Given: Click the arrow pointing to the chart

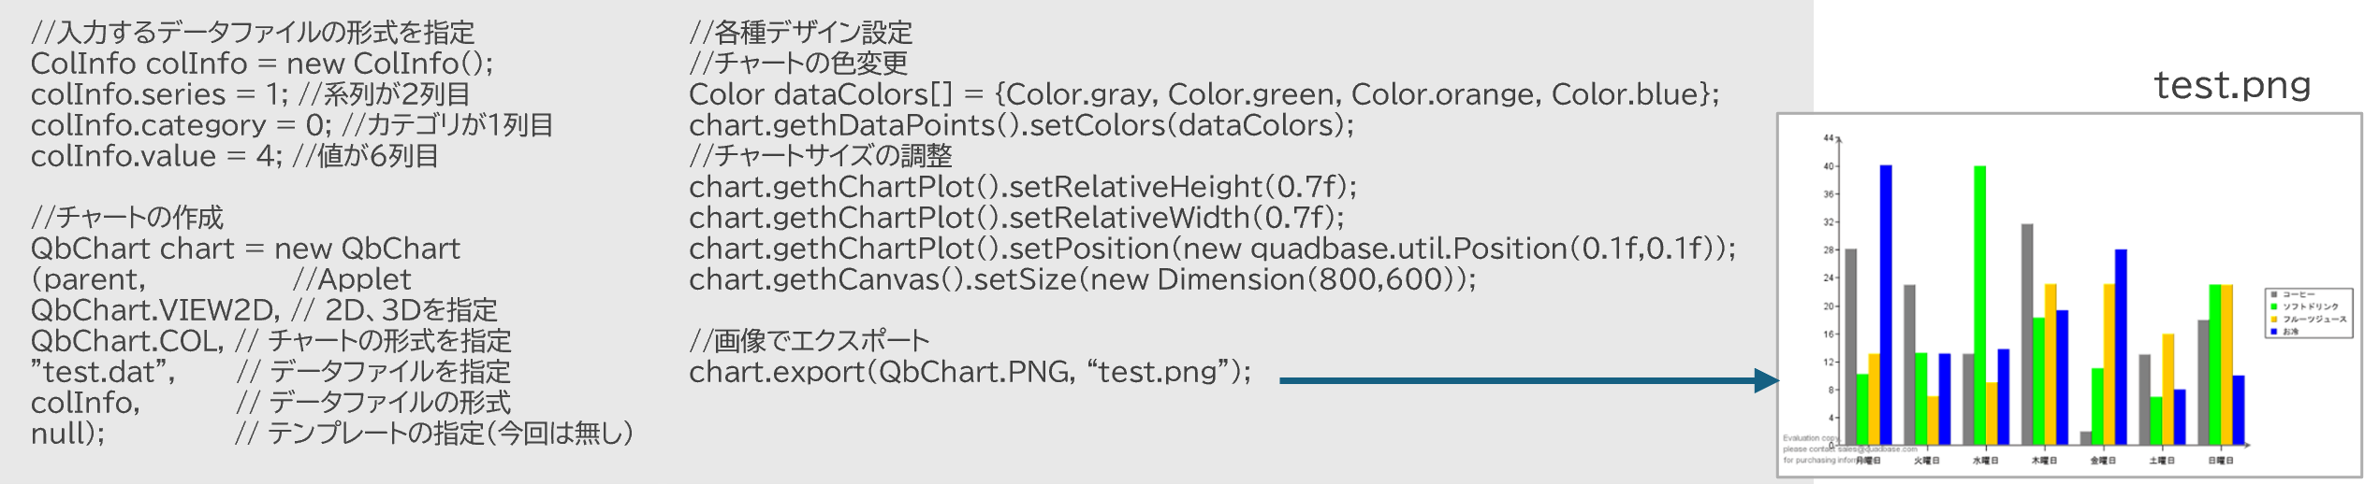Looking at the screenshot, I should click(1528, 380).
